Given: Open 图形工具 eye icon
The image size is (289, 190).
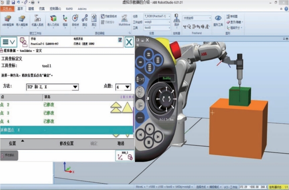Looking at the screenshot, I should (x=218, y=20).
